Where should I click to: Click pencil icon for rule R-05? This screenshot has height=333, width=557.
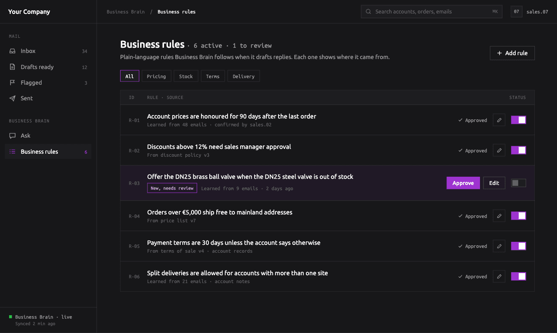click(499, 246)
